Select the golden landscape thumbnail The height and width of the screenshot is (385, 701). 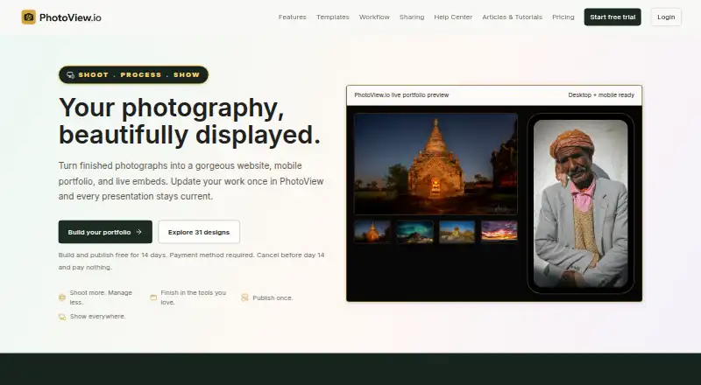tap(457, 231)
